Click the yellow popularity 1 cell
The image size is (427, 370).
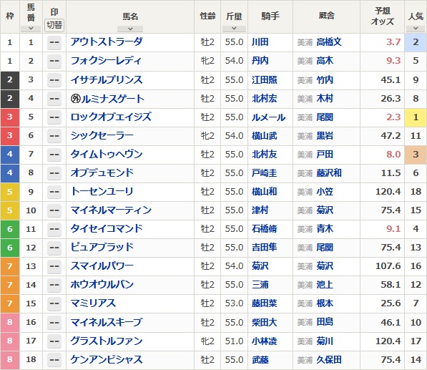(x=416, y=117)
